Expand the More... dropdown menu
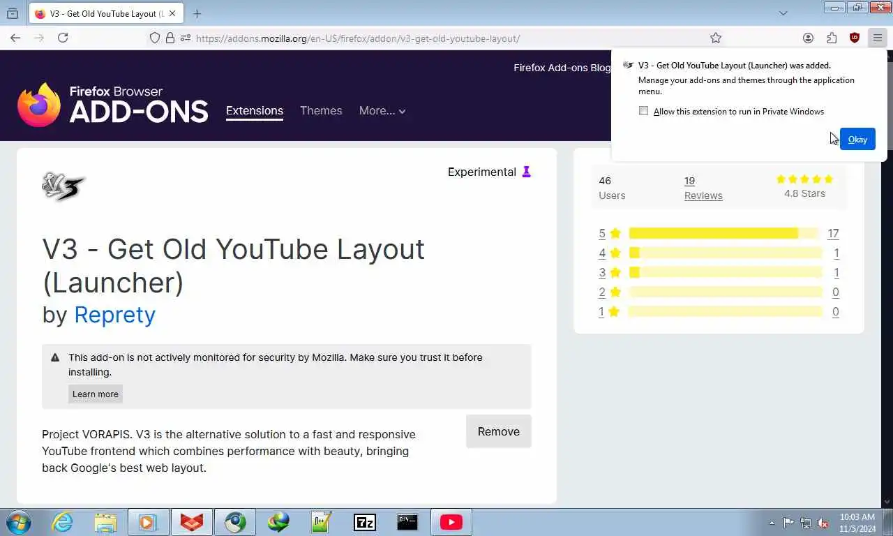The width and height of the screenshot is (893, 536). click(382, 110)
